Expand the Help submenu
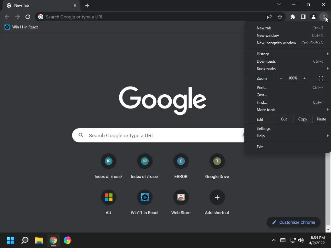Screen dimensions: 331x248 click(287, 136)
